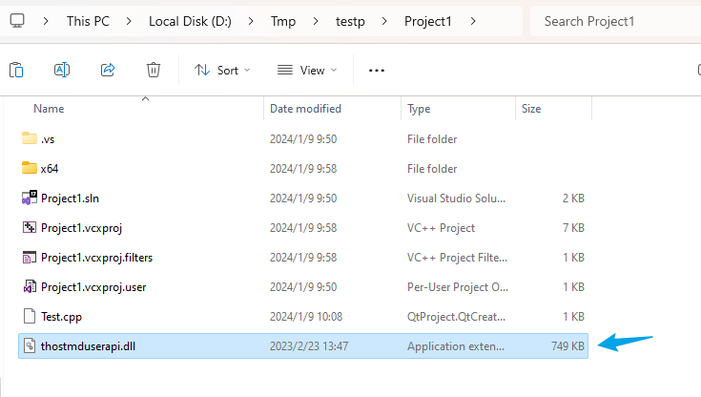Click the Delete trash can icon
Viewport: 701px width, 397px height.
[154, 70]
